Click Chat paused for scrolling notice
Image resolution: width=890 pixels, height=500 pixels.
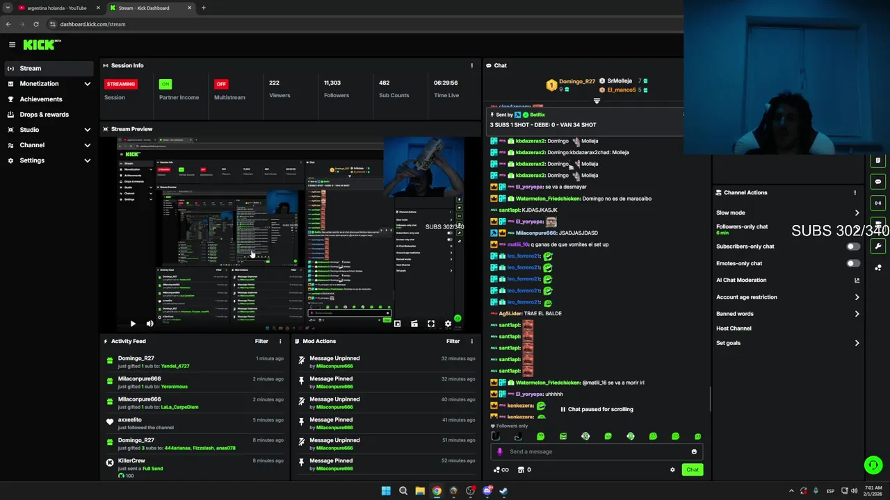tap(597, 409)
